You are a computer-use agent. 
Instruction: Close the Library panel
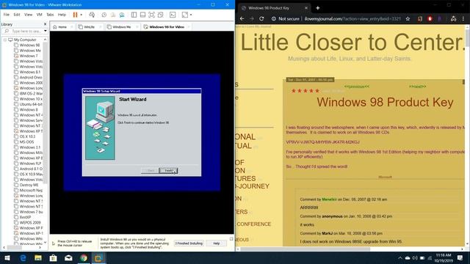pyautogui.click(x=46, y=24)
